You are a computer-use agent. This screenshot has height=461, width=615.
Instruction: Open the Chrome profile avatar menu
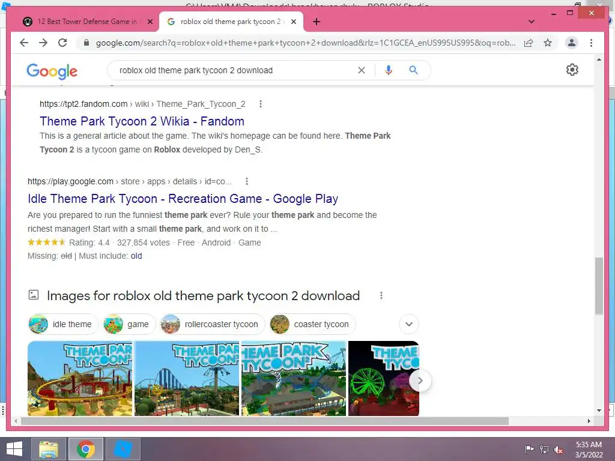pyautogui.click(x=572, y=43)
